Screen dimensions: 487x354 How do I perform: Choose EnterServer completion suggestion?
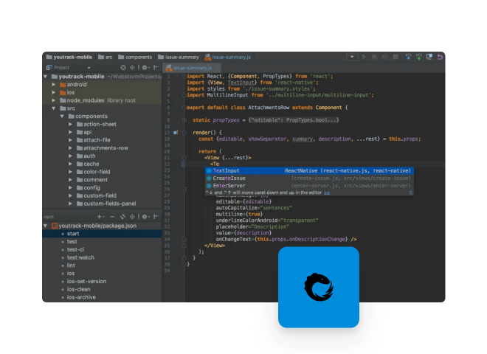pos(309,186)
